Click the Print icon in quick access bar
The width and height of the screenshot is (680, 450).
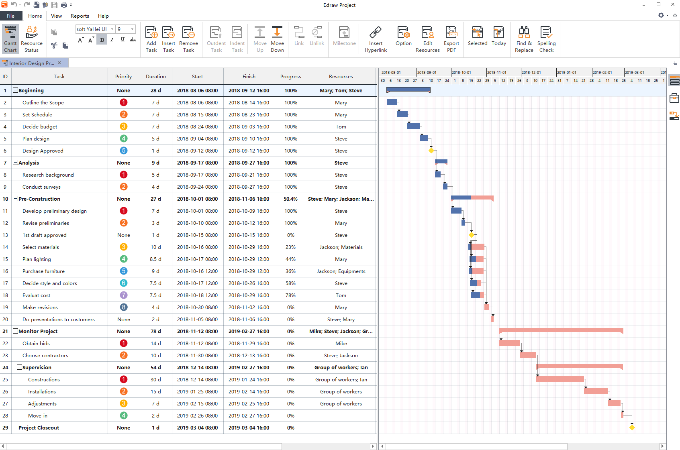(x=63, y=5)
